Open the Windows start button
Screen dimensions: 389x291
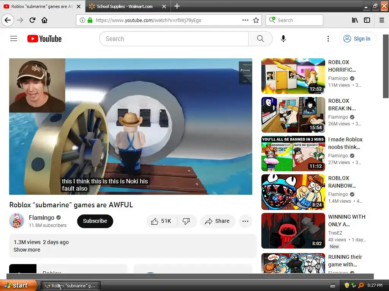[18, 285]
